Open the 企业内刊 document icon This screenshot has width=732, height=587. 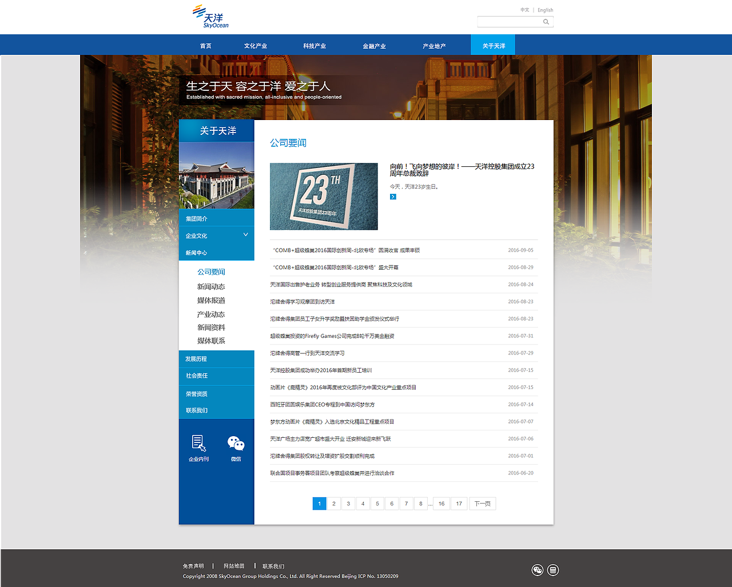tap(199, 443)
